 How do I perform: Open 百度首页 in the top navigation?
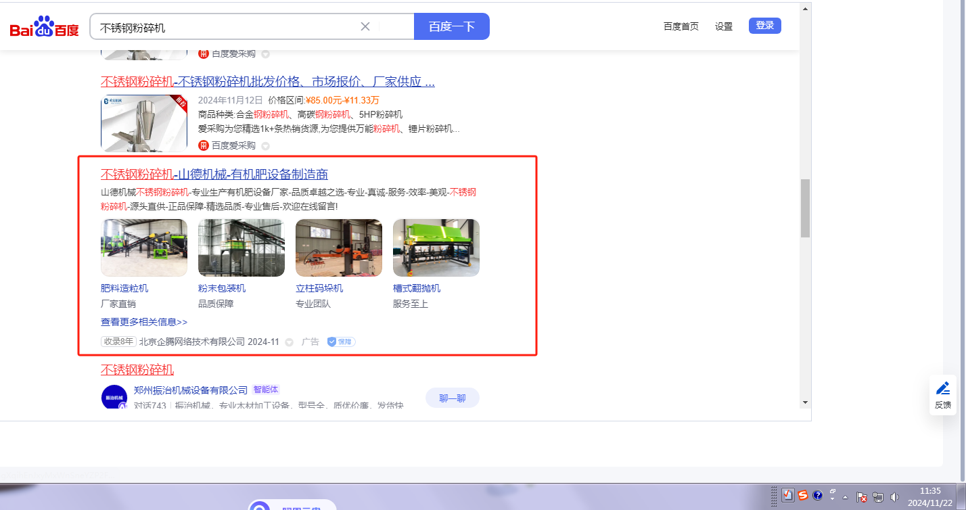[x=681, y=26]
